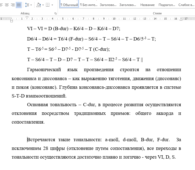Image resolution: width=195 pixels, height=170 pixels.
Task: Apply paragraph shading fill
Action: pos(39,5)
